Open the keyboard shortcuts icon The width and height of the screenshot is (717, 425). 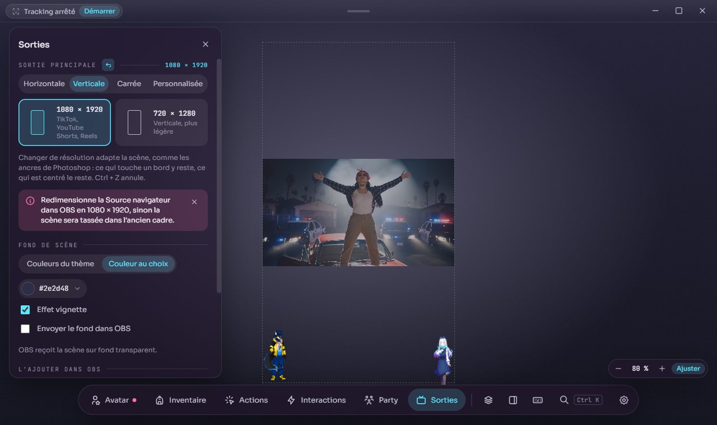coord(537,400)
